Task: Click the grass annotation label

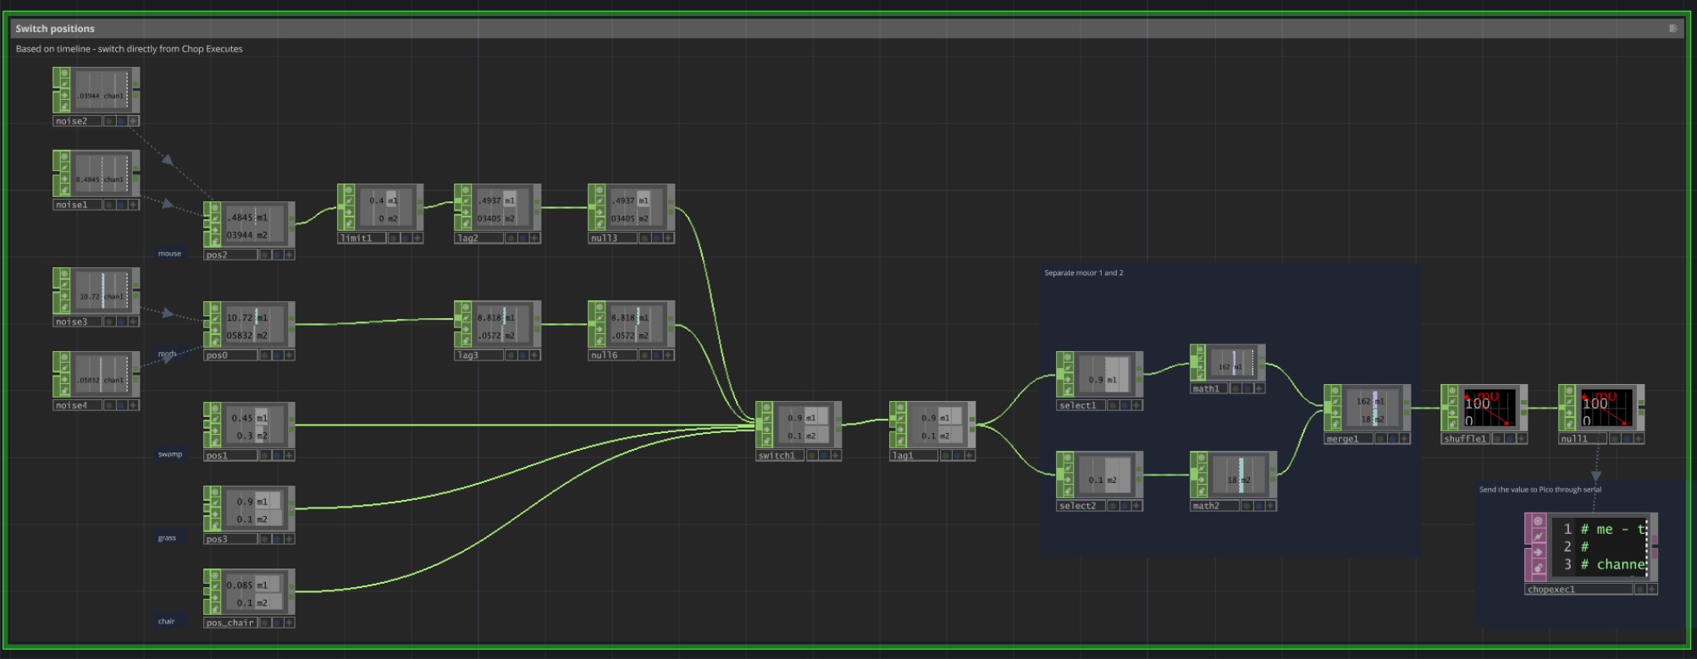Action: pos(167,538)
